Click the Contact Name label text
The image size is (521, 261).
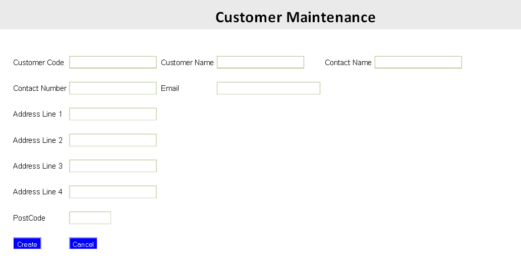348,63
